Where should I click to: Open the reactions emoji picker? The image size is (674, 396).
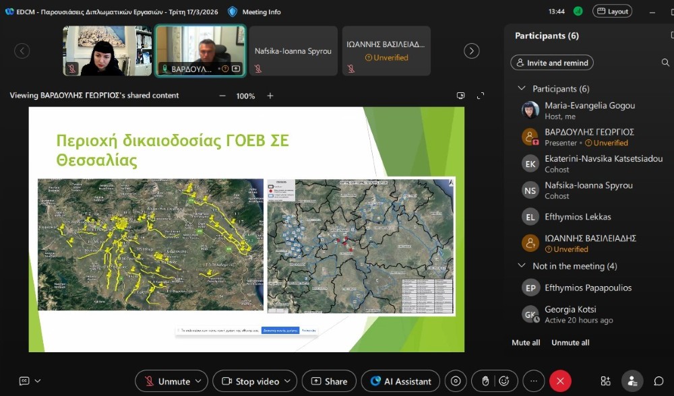(x=503, y=381)
